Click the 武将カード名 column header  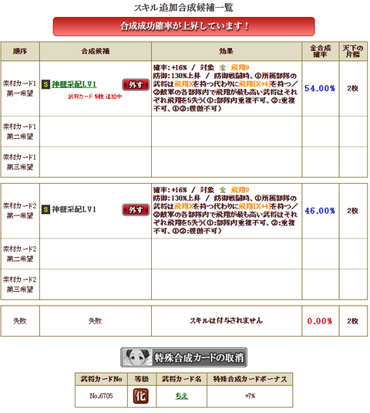(x=181, y=379)
